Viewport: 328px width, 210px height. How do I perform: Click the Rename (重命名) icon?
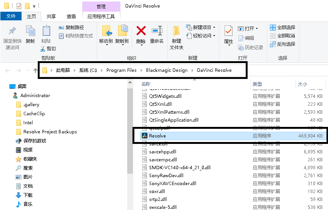point(157,31)
